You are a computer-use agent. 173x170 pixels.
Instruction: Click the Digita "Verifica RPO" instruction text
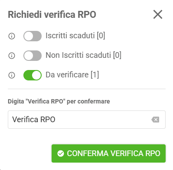pyautogui.click(x=59, y=101)
